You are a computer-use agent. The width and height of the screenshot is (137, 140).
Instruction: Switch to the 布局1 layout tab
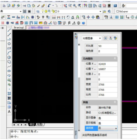click(x=40, y=125)
